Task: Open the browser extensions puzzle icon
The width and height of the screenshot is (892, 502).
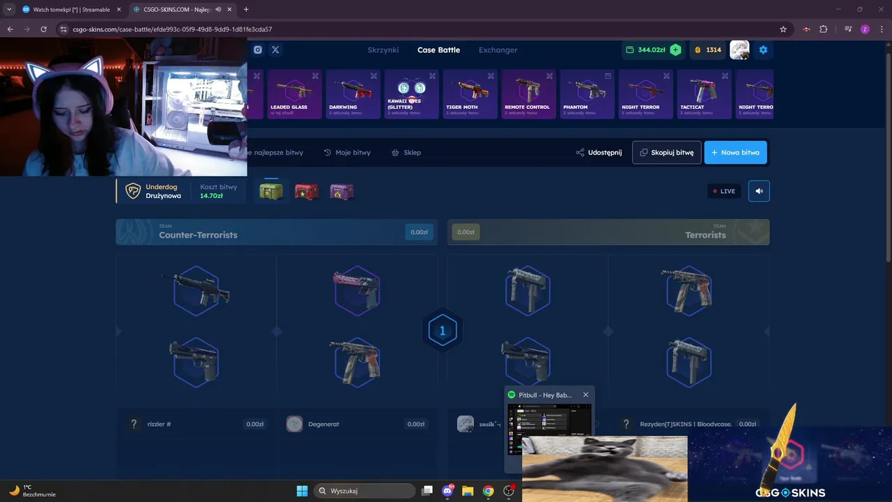Action: tap(824, 29)
